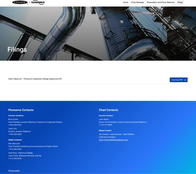196x174 pixels.
Task: Open Presentation and Other Materials
Action: [x=160, y=2]
